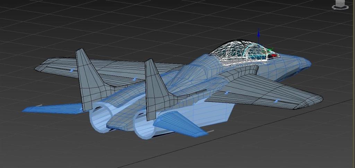
Task: Select the red X-axis gizmo handle
Action: 274,55
